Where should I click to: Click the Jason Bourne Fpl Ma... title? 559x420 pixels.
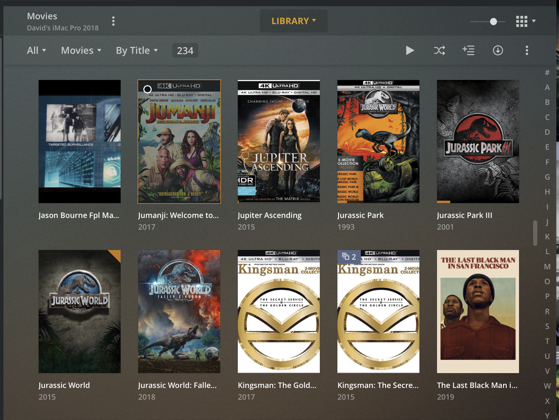pyautogui.click(x=79, y=215)
